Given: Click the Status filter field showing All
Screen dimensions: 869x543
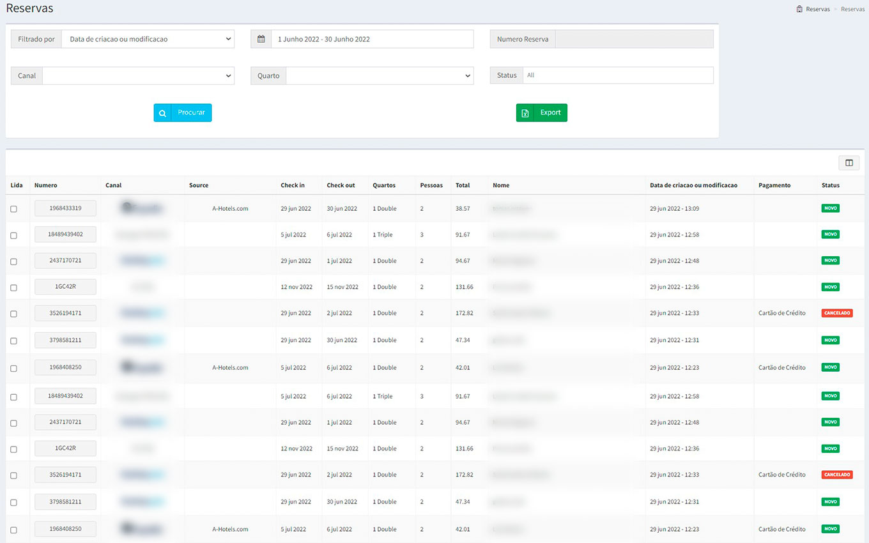Looking at the screenshot, I should [x=617, y=75].
